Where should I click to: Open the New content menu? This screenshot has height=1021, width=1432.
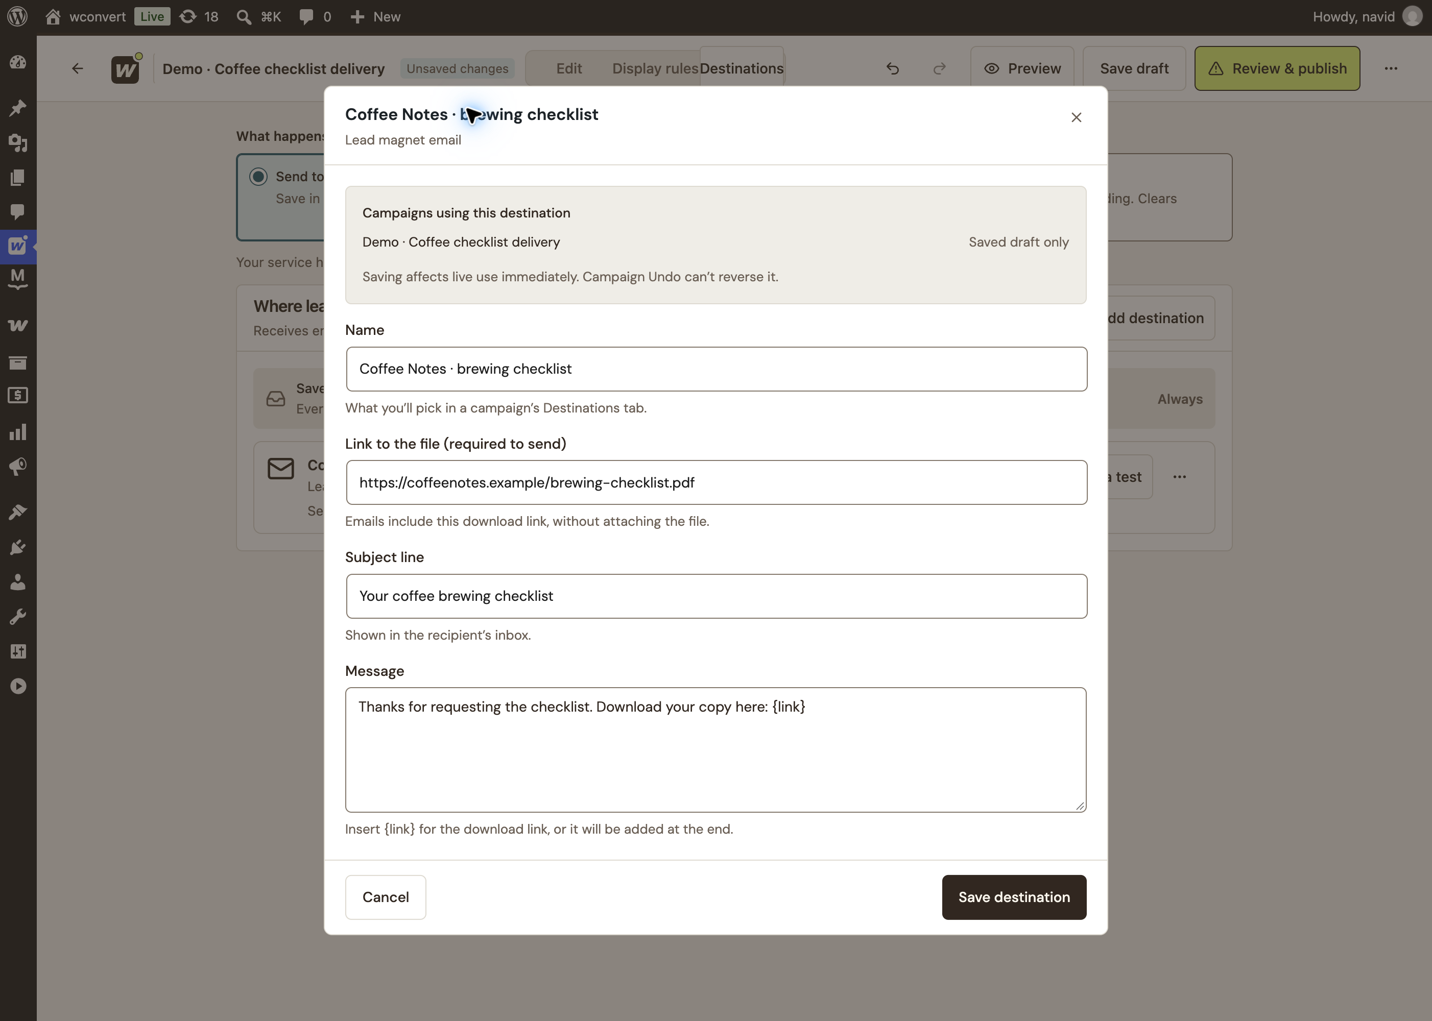pos(375,17)
